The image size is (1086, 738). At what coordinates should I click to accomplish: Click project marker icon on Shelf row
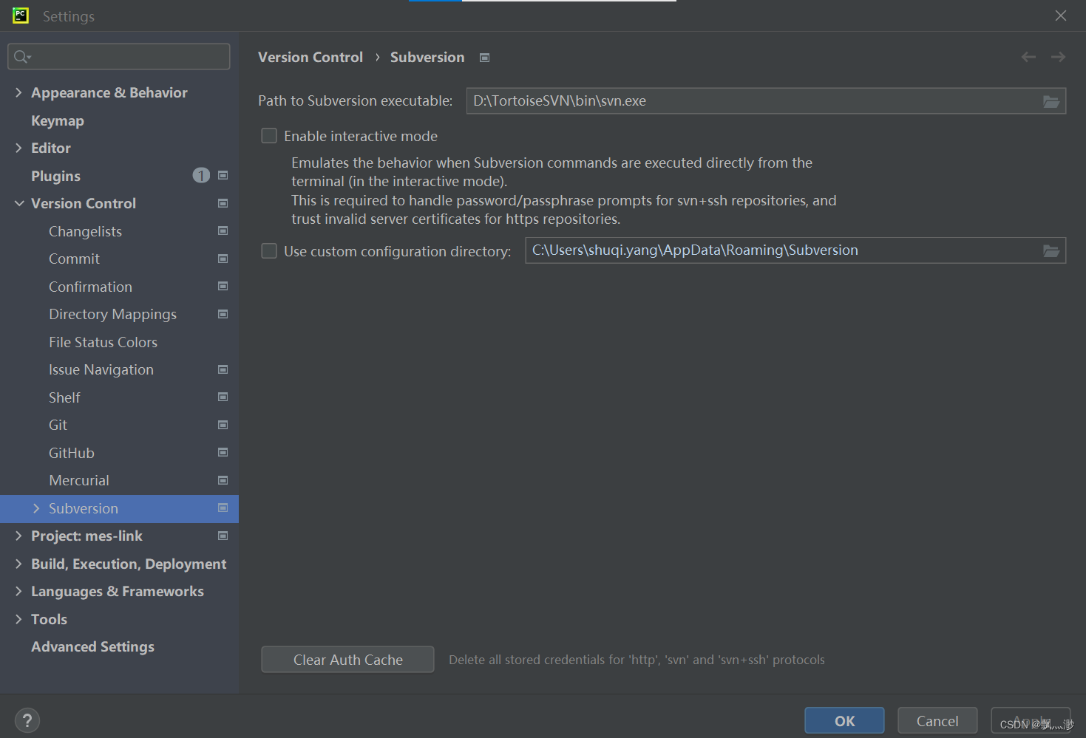223,397
